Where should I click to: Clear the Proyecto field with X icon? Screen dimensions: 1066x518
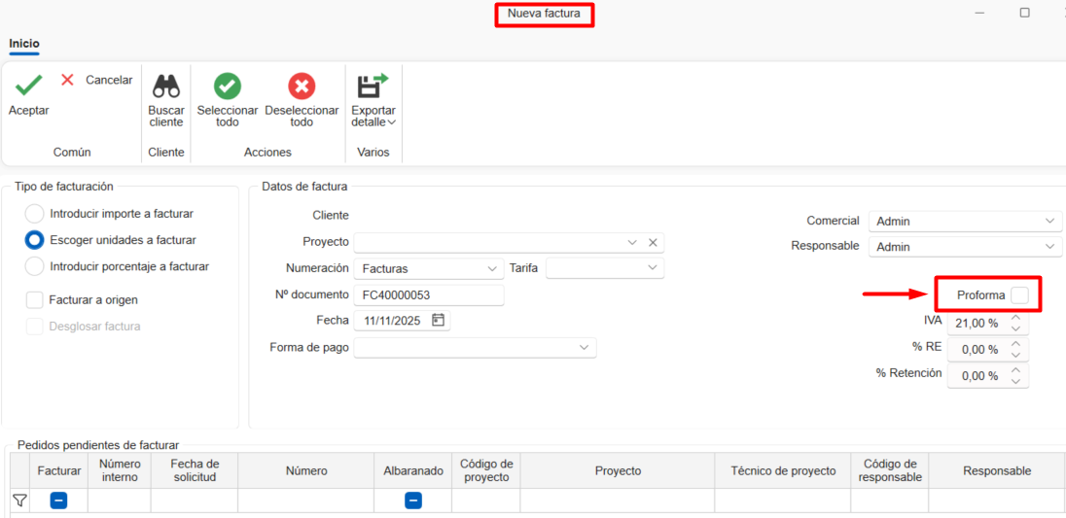pos(654,242)
